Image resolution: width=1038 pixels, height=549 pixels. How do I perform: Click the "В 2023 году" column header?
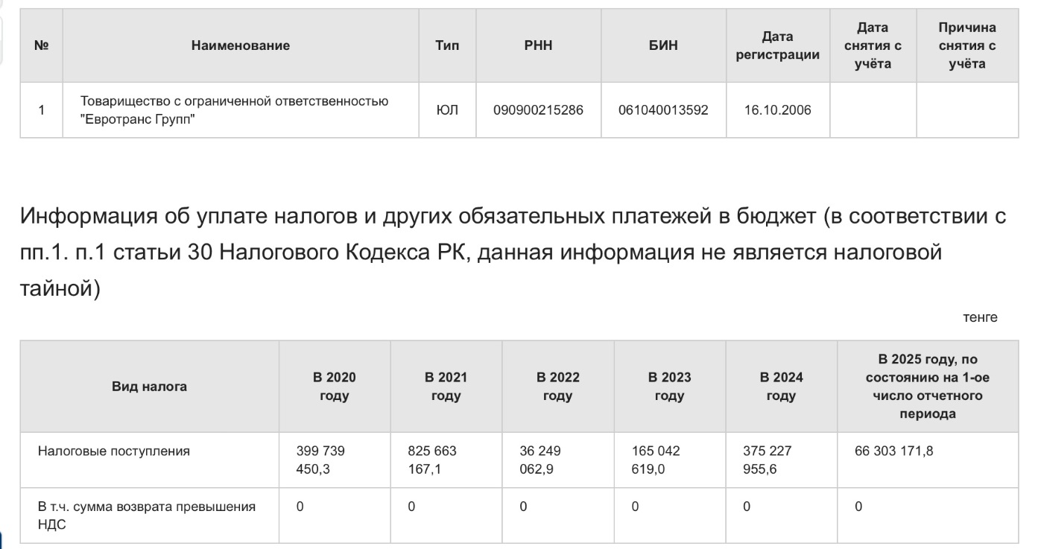(x=669, y=387)
